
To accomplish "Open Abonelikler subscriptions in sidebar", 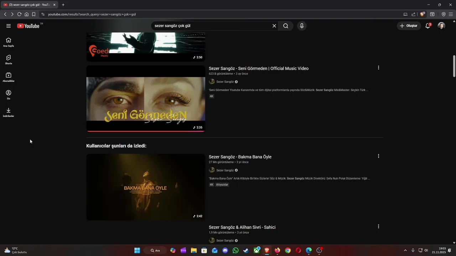I will click(9, 78).
